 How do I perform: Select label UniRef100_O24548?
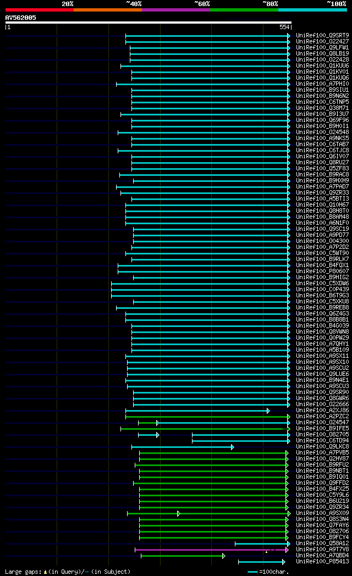[x=322, y=132]
